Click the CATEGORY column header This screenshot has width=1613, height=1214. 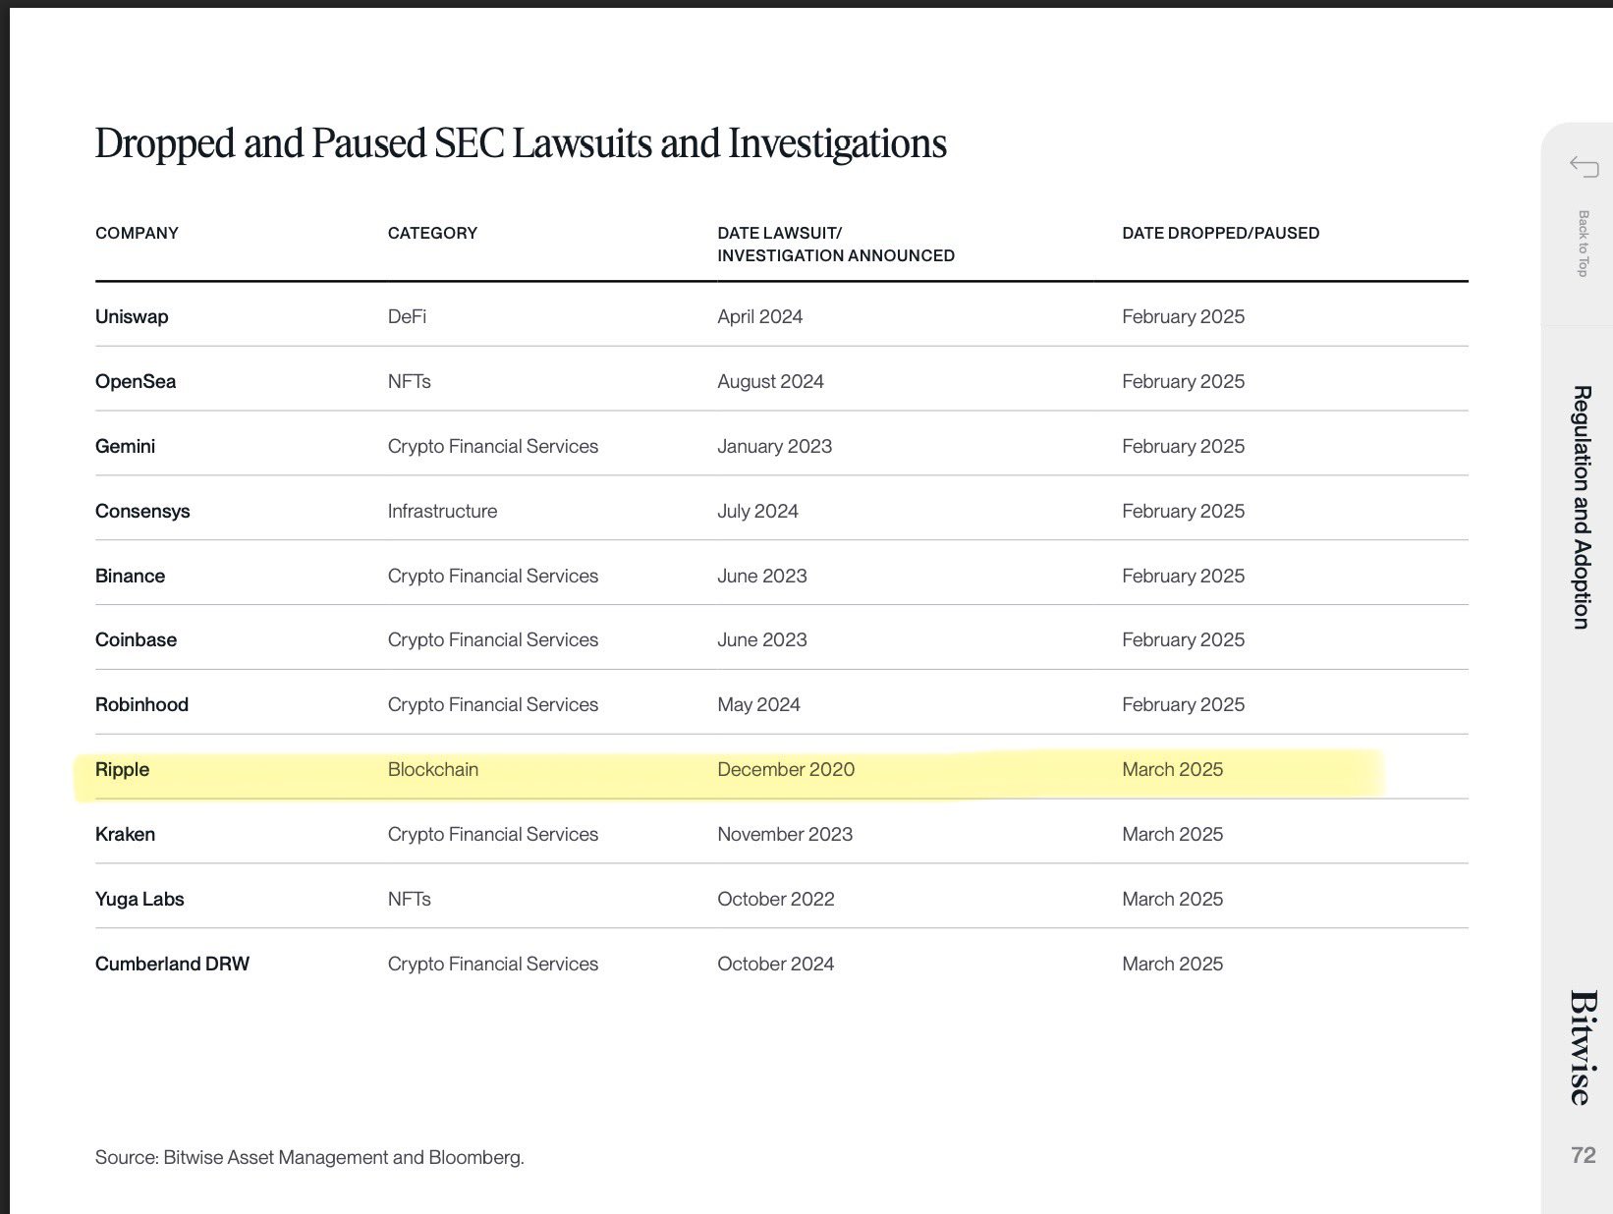tap(432, 233)
